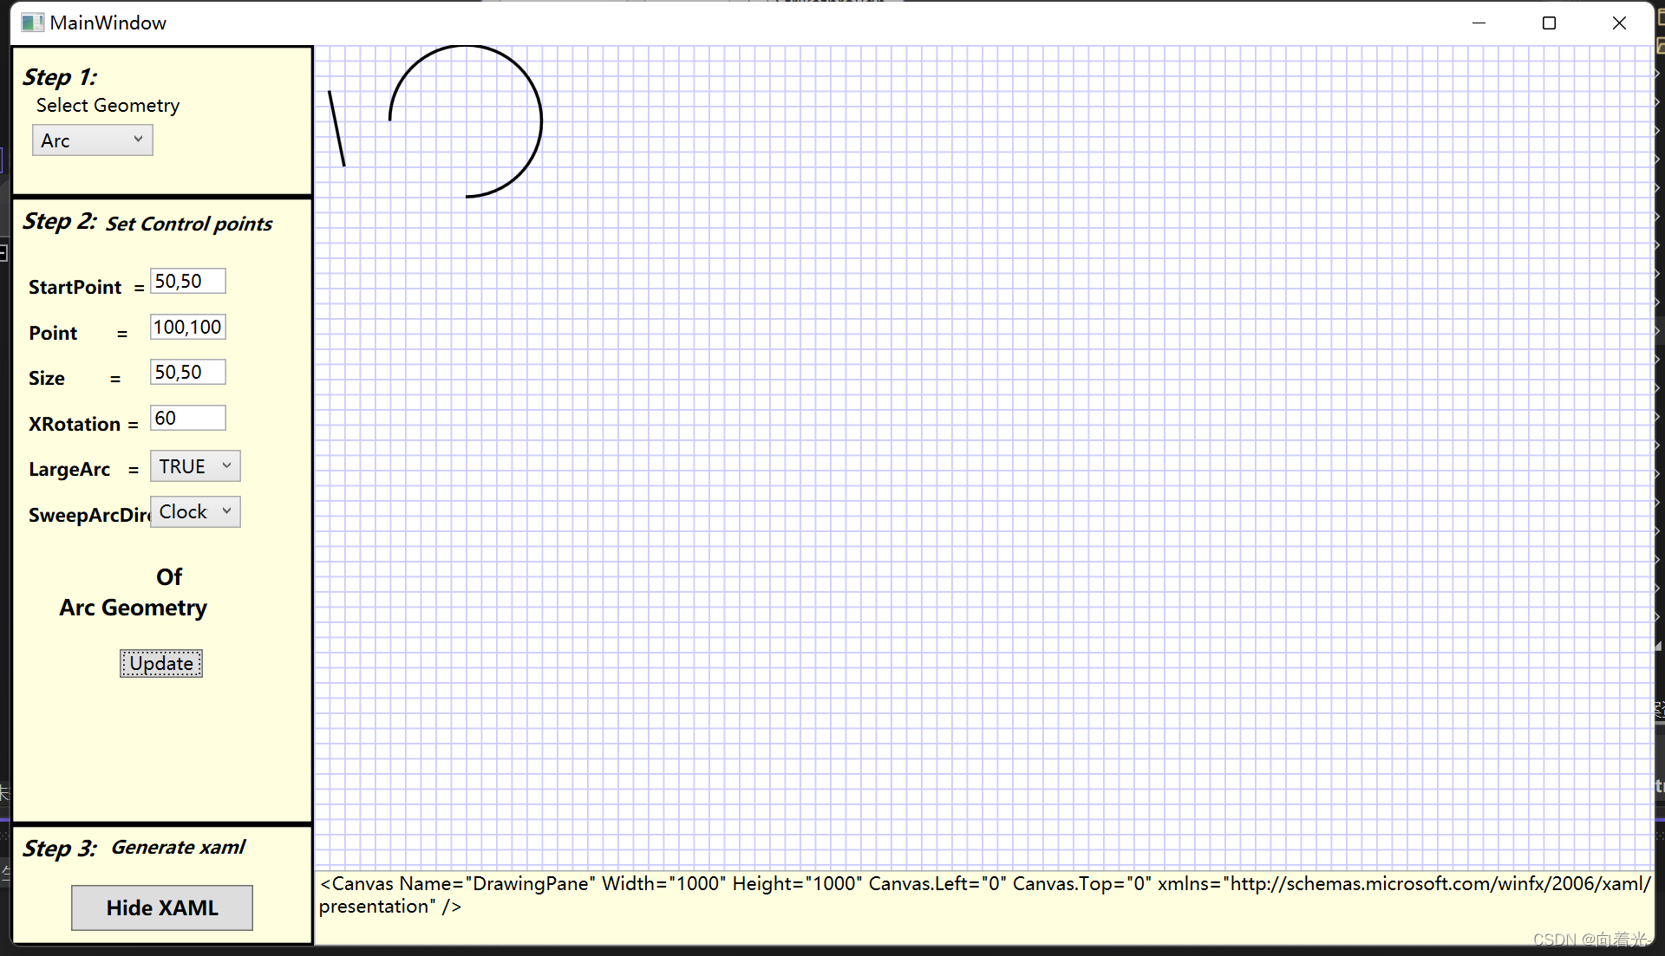This screenshot has width=1665, height=956.
Task: Click the 'Select Geometry' label
Action: point(108,105)
